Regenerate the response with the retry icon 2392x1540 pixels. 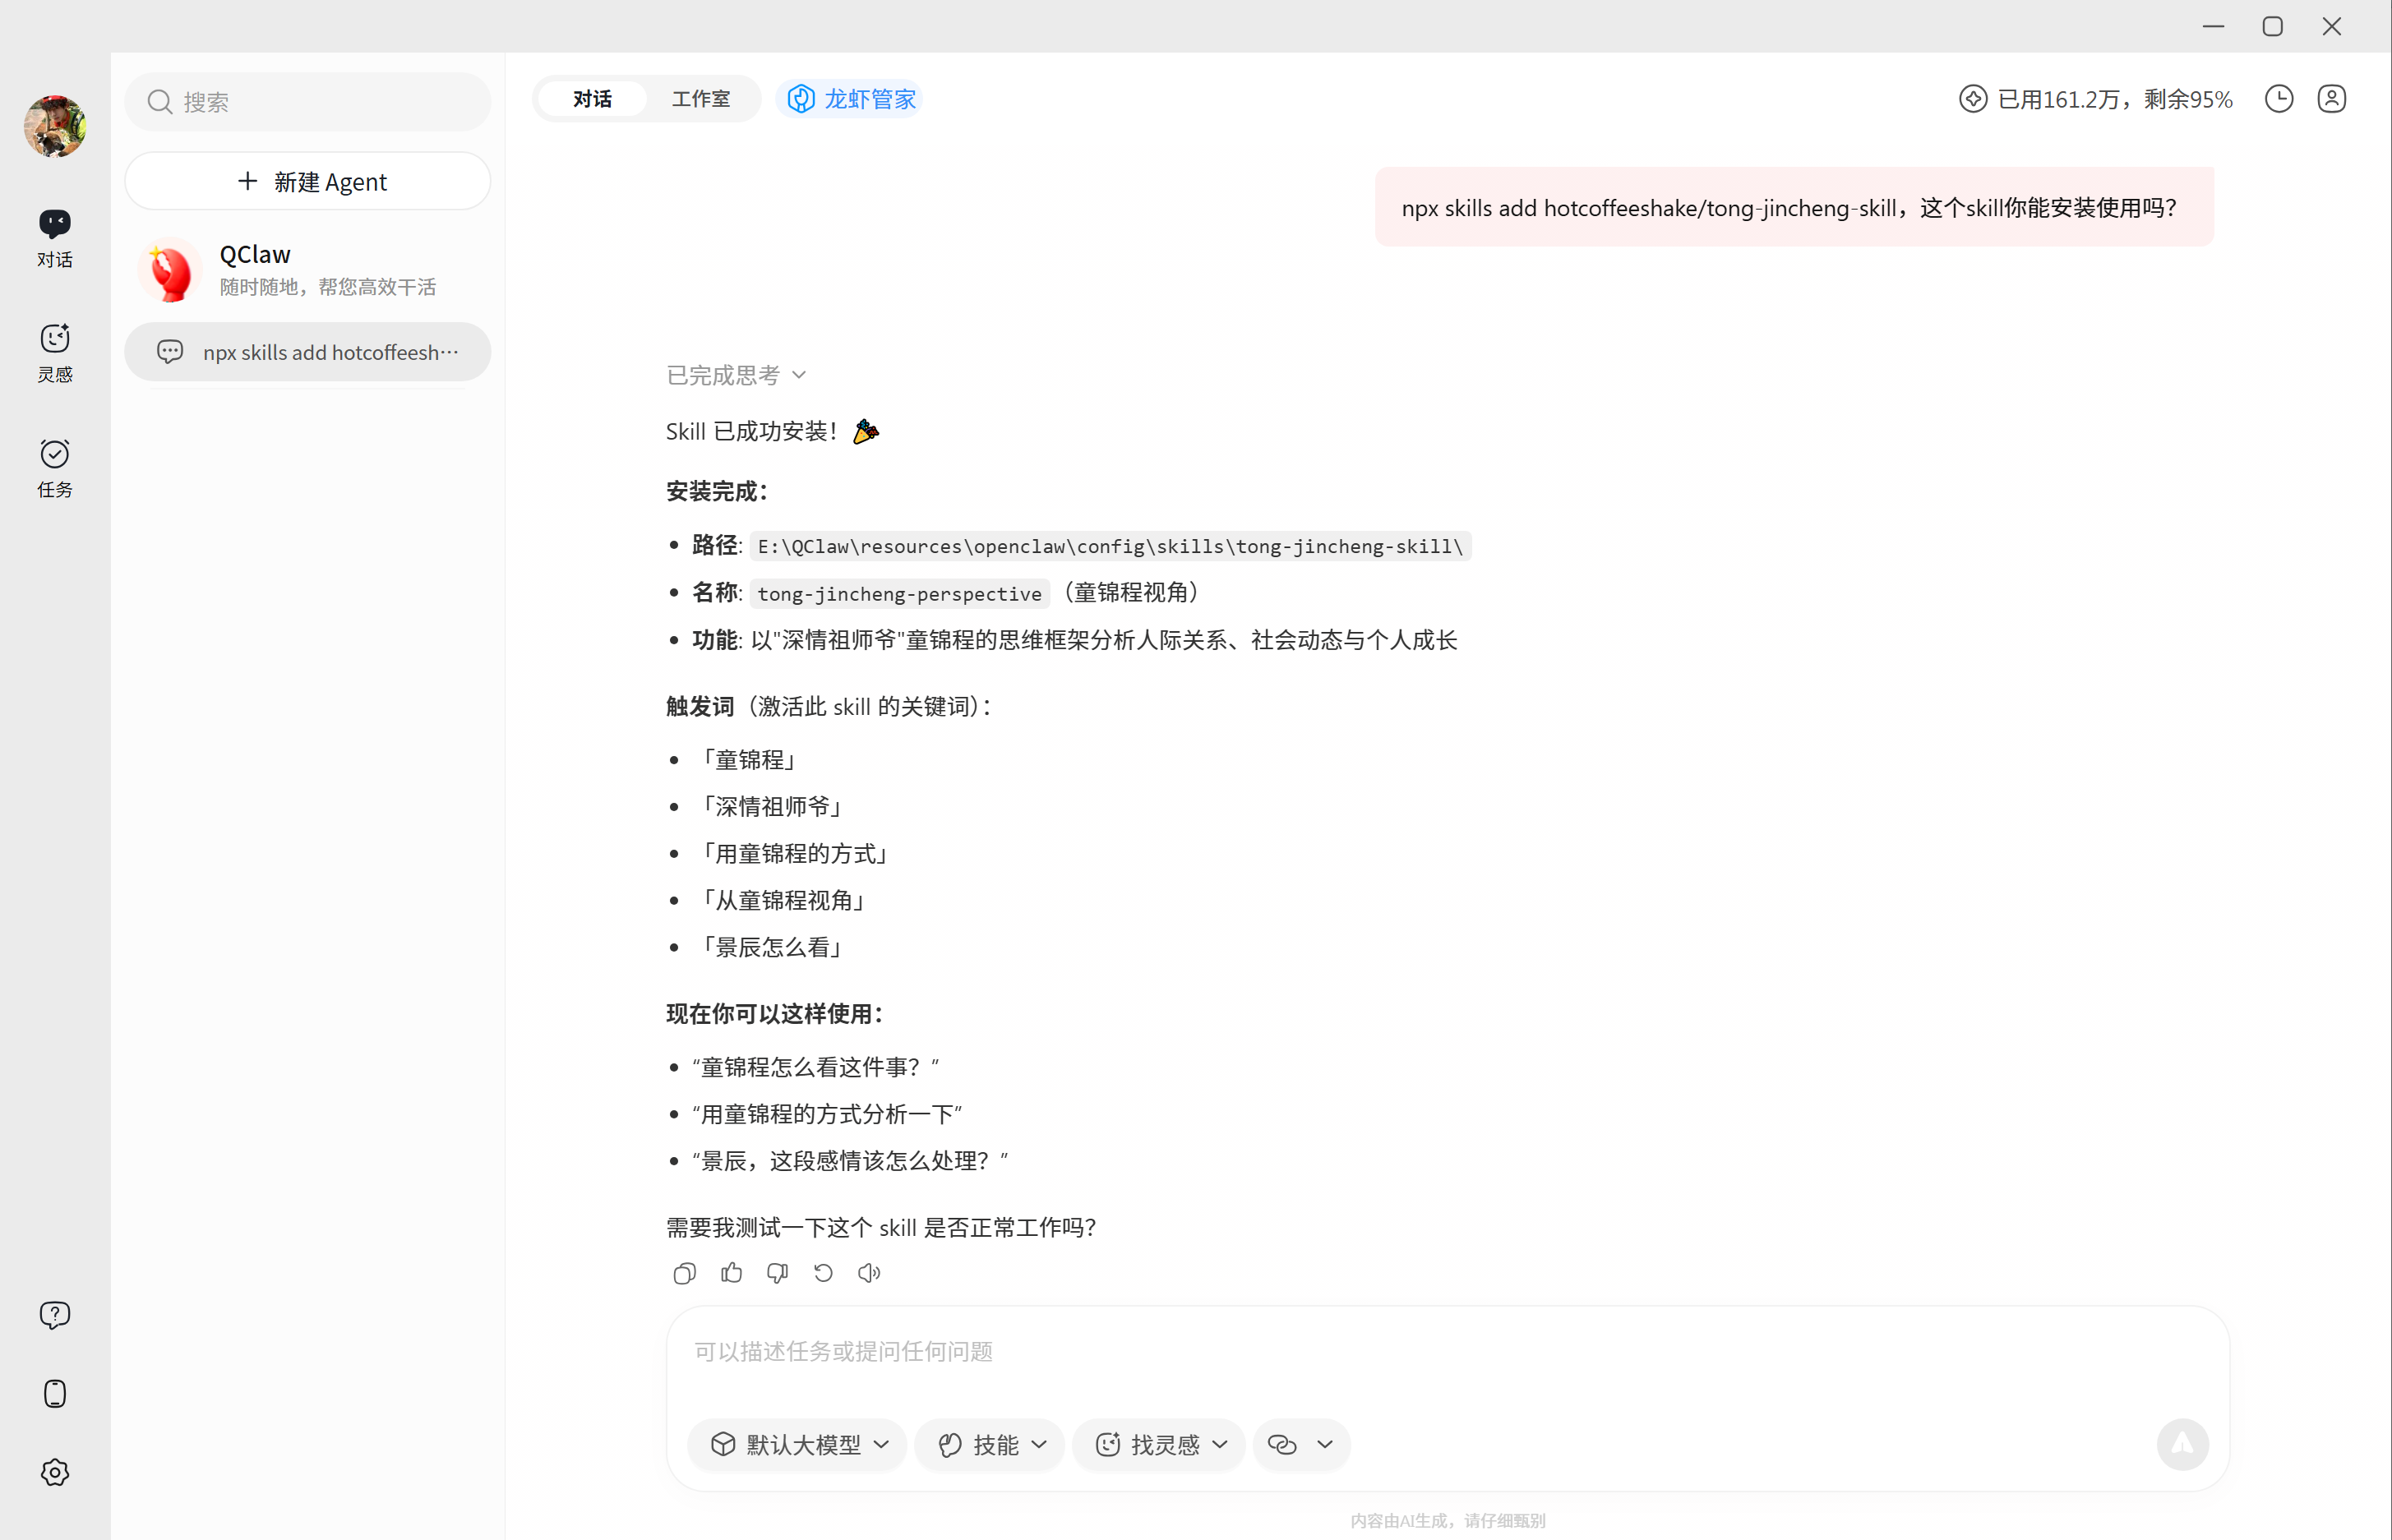point(823,1273)
